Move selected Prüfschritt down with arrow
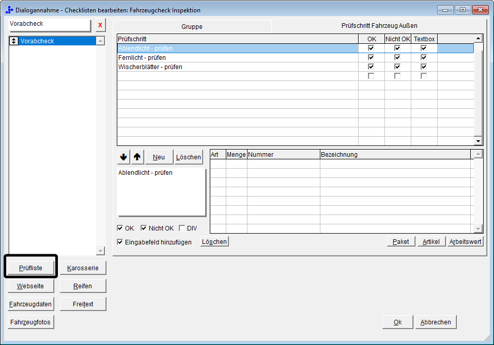The height and width of the screenshot is (345, 494). (124, 157)
